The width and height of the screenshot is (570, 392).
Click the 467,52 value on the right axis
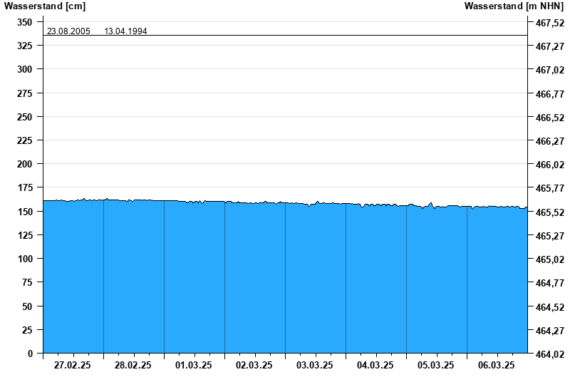coord(549,23)
